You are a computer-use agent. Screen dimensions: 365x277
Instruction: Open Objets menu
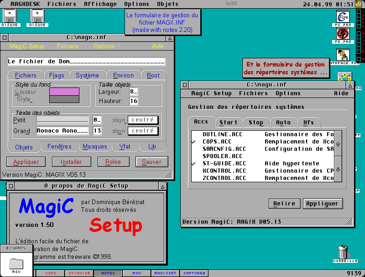coord(167,4)
